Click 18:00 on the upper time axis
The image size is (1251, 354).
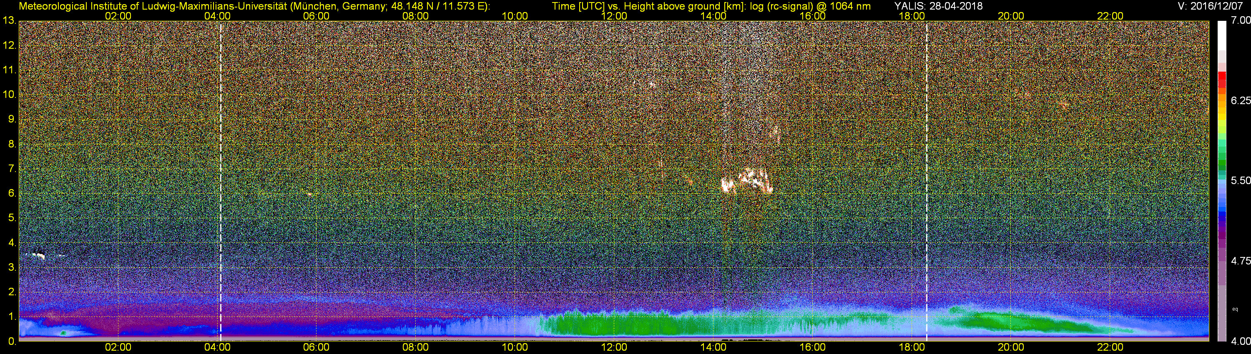coord(912,16)
